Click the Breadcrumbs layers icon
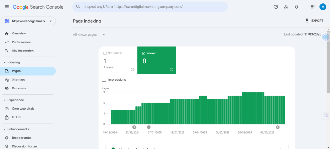The width and height of the screenshot is (330, 149). click(x=7, y=138)
